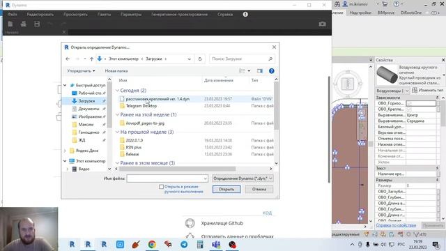Select file расстановка креплений ver. 1.4.dyn
The image size is (446, 251).
click(157, 99)
